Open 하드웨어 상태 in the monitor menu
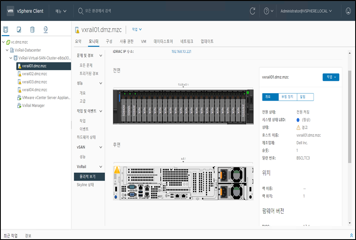 86,137
